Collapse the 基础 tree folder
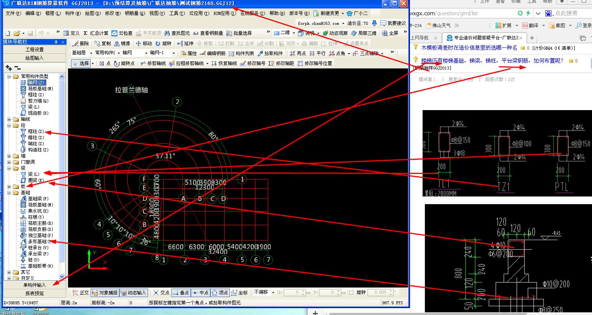Image resolution: width=592 pixels, height=315 pixels. tap(9, 193)
